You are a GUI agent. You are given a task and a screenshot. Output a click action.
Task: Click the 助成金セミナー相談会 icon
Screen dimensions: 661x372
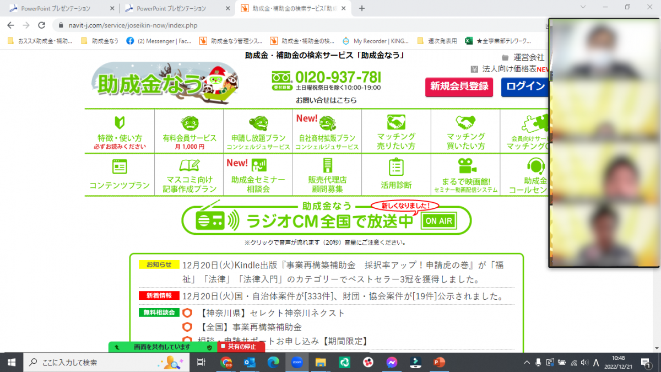(258, 165)
